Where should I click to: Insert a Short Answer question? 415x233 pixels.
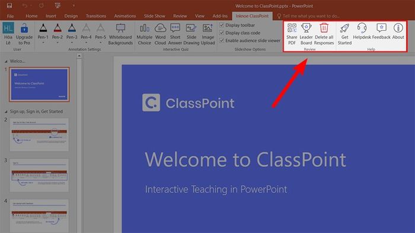click(x=175, y=34)
